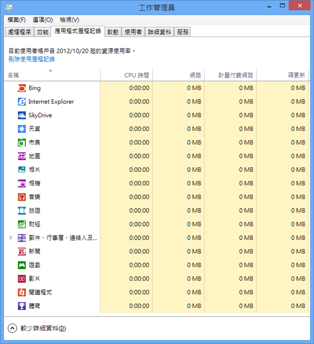The width and height of the screenshot is (314, 344).
Task: Select the 體育 row name
Action: coord(34,306)
